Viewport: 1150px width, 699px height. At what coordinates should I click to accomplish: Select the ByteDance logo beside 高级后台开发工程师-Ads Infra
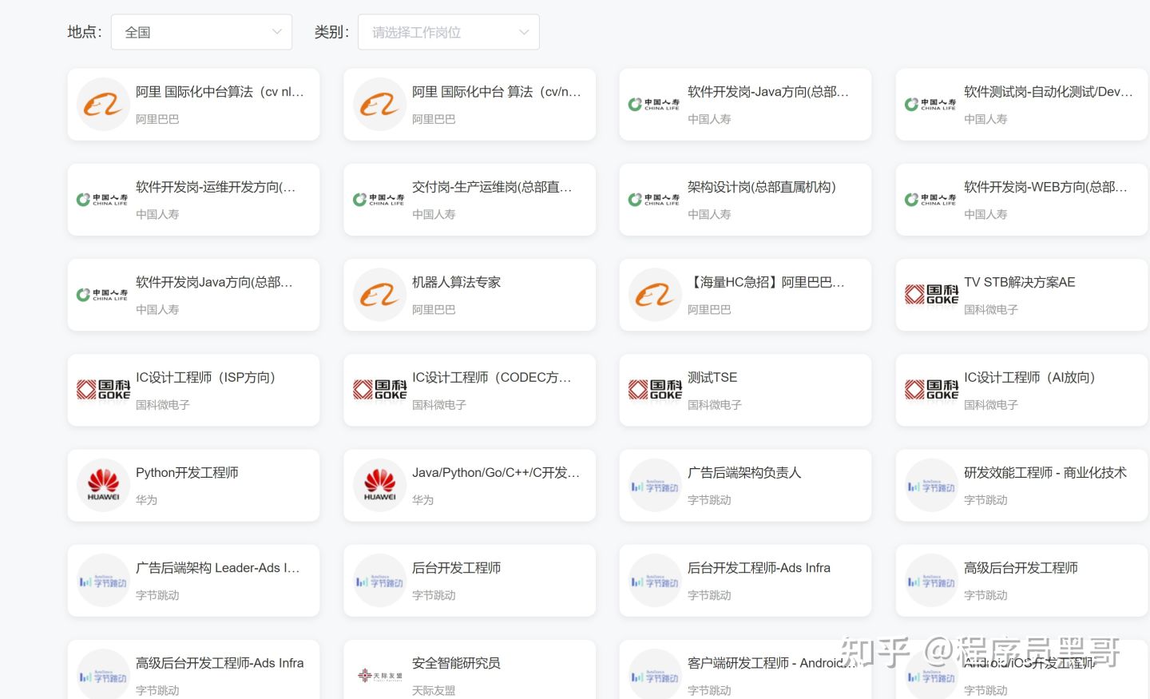coord(103,676)
